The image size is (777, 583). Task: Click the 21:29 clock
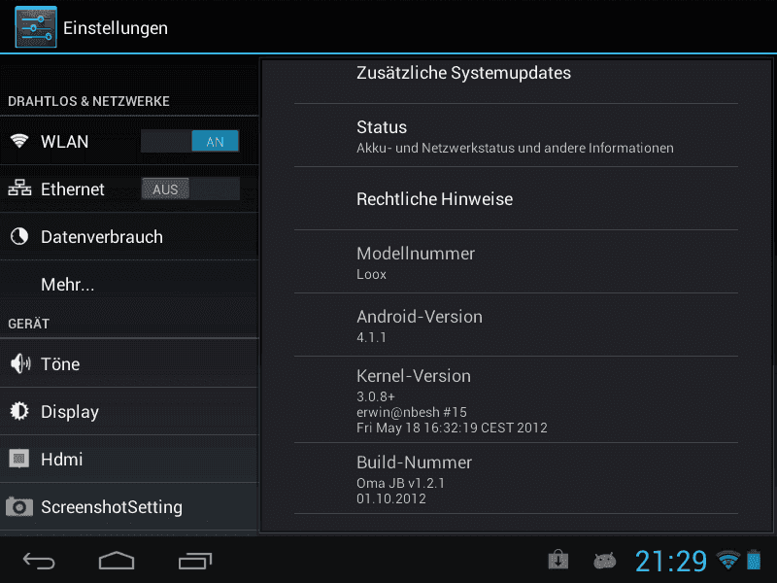671,561
